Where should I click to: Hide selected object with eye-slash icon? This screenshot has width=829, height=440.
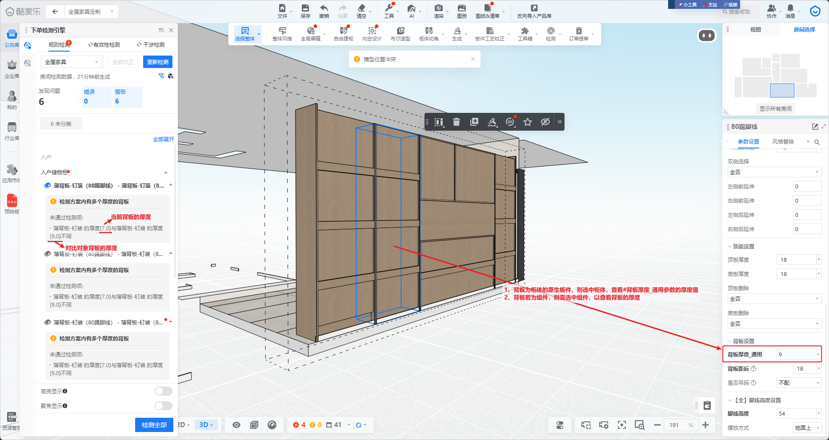coord(545,122)
